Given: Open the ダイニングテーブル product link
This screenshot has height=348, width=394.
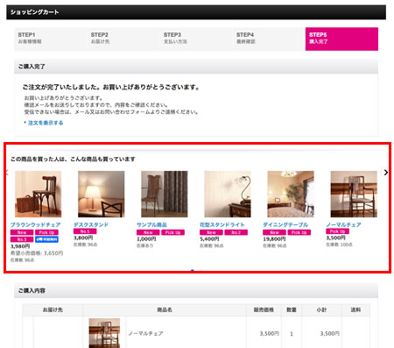Looking at the screenshot, I should click(x=285, y=224).
